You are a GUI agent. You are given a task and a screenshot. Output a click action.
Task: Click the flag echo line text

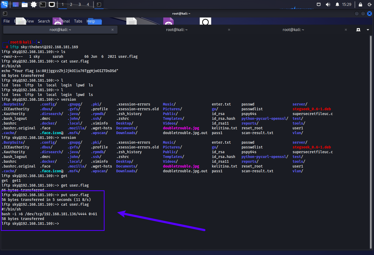point(60,71)
